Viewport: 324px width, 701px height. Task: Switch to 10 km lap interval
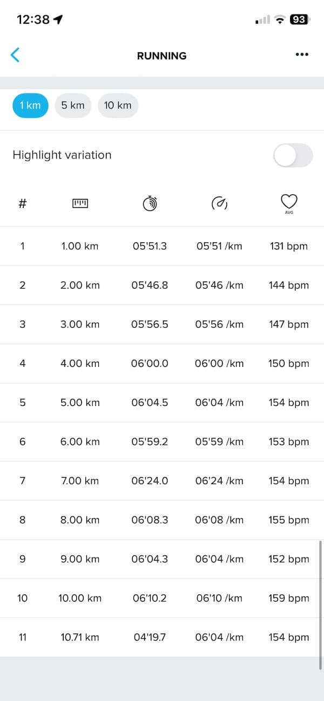click(x=118, y=105)
